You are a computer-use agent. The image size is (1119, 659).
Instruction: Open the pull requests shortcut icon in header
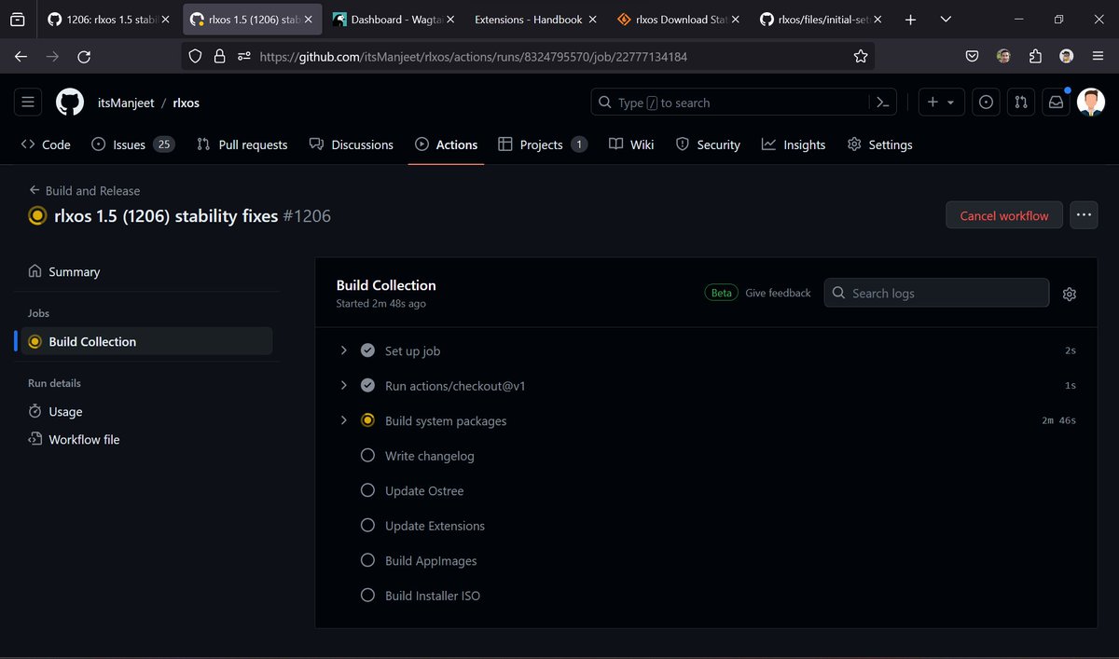pyautogui.click(x=1021, y=103)
